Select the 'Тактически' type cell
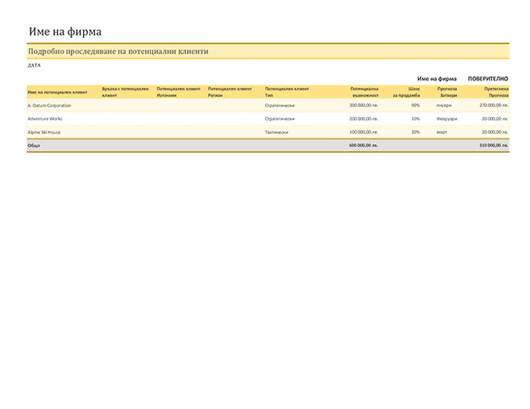 pyautogui.click(x=277, y=132)
